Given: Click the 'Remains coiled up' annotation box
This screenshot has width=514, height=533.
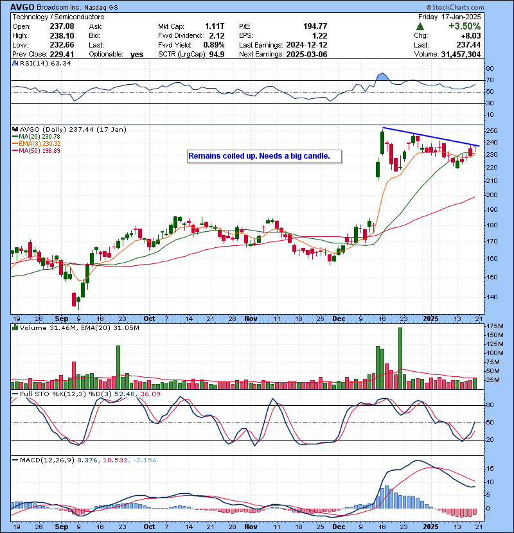Looking at the screenshot, I should pyautogui.click(x=264, y=156).
